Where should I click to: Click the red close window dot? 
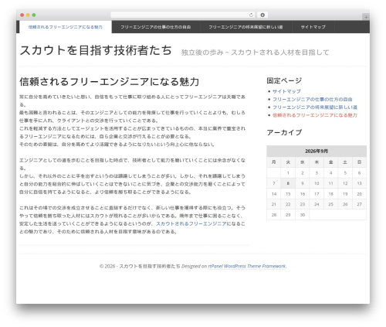pos(22,15)
